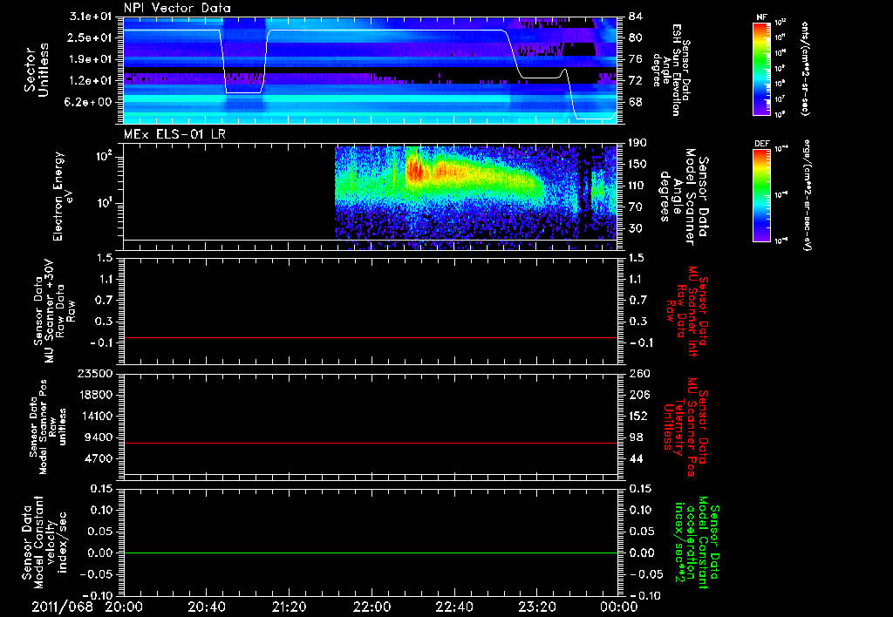
Task: Click the green Model Constant acceleration label
Action: click(x=697, y=542)
